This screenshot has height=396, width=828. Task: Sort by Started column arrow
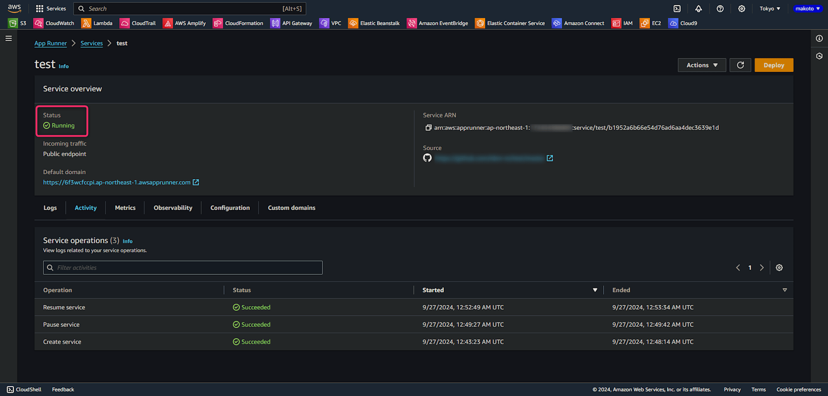click(595, 290)
